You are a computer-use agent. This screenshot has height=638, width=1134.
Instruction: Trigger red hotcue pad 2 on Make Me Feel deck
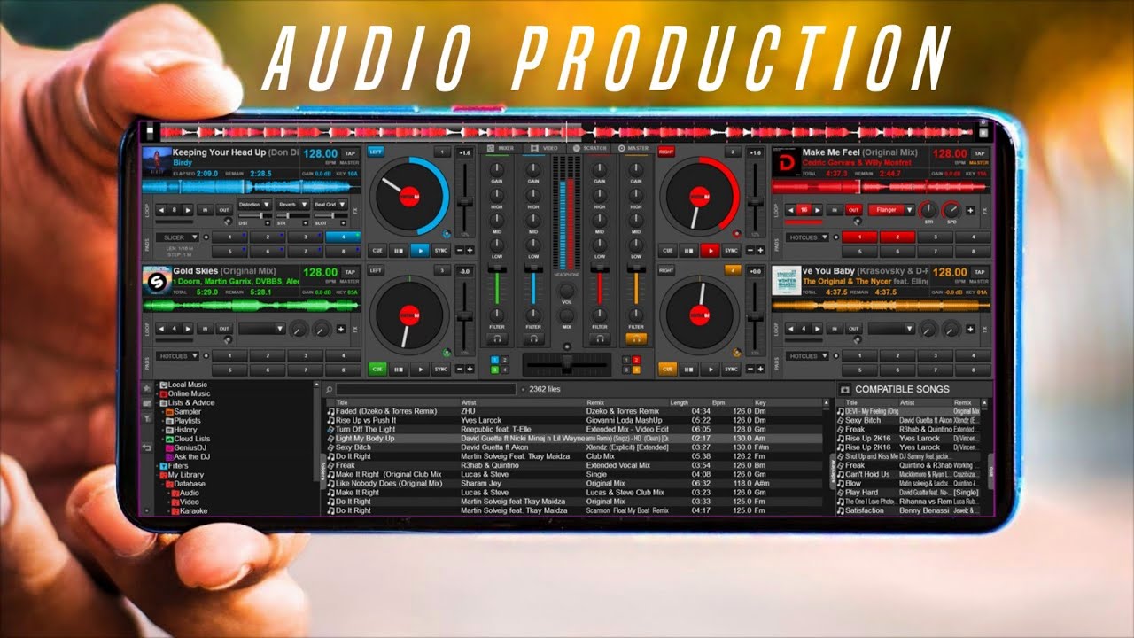point(897,237)
